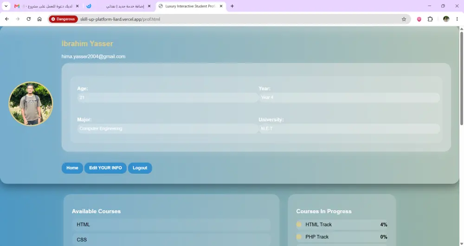Click the name Ibrahim Yasser

(x=87, y=44)
